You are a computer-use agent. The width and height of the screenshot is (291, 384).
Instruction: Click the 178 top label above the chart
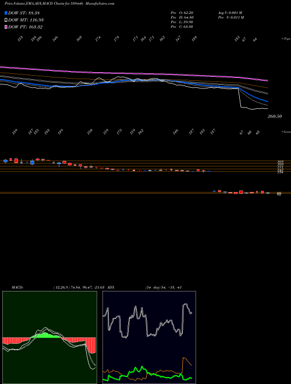point(117,38)
